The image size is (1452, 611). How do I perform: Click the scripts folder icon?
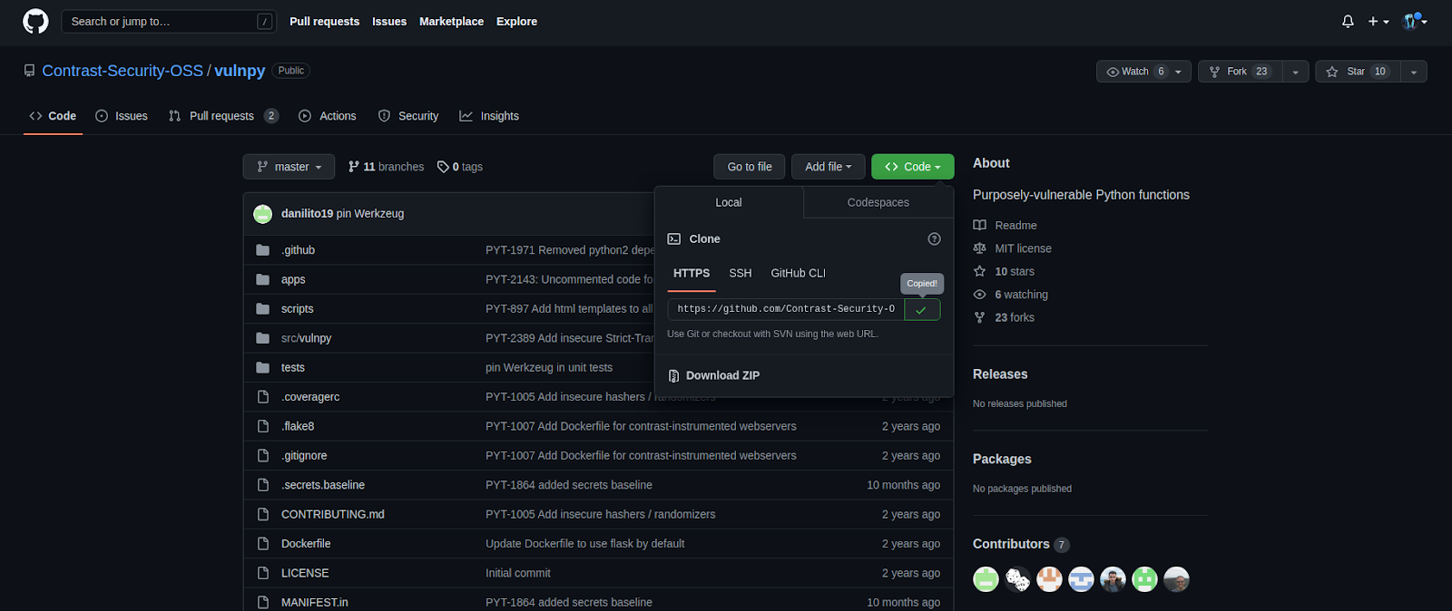[x=263, y=309]
